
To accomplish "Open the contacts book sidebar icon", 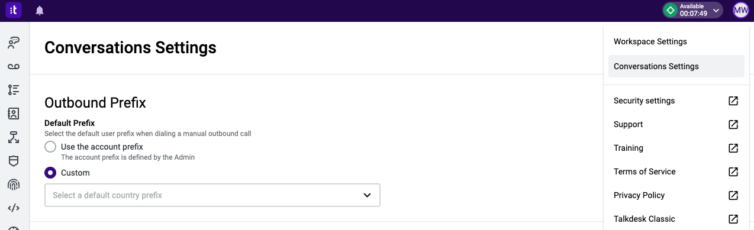I will [14, 114].
